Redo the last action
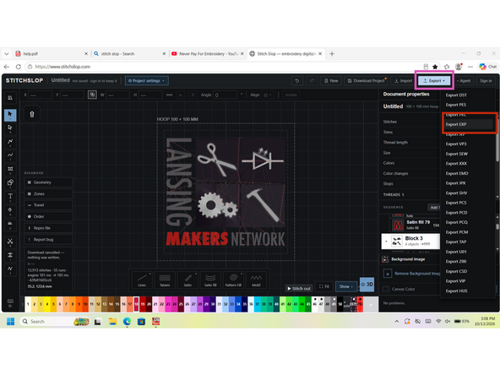This screenshot has height=375, width=500. [312, 81]
